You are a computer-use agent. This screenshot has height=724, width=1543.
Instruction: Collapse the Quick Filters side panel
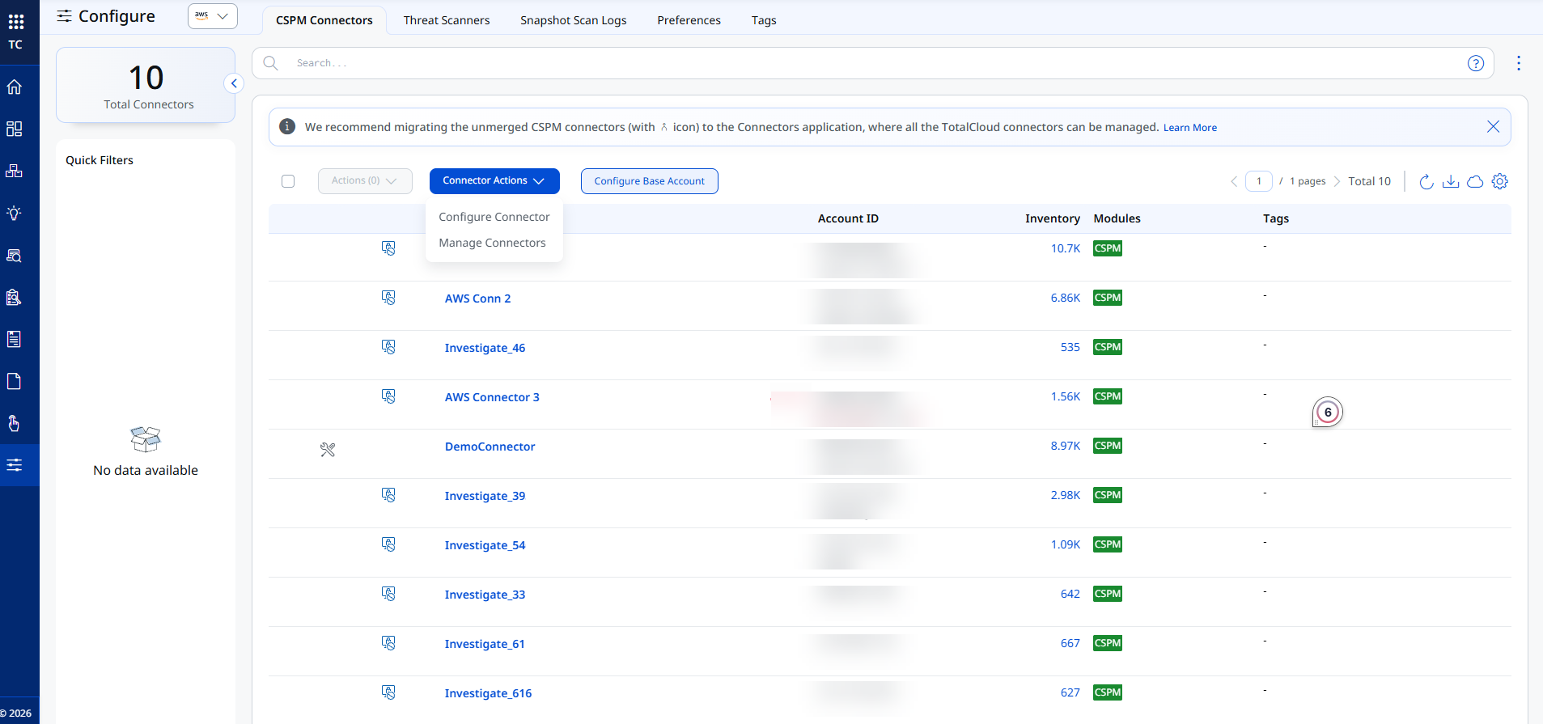234,83
